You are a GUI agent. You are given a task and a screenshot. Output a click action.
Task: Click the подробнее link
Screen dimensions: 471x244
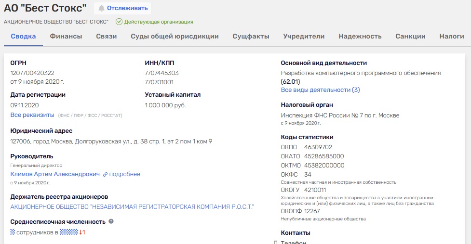tap(125, 174)
